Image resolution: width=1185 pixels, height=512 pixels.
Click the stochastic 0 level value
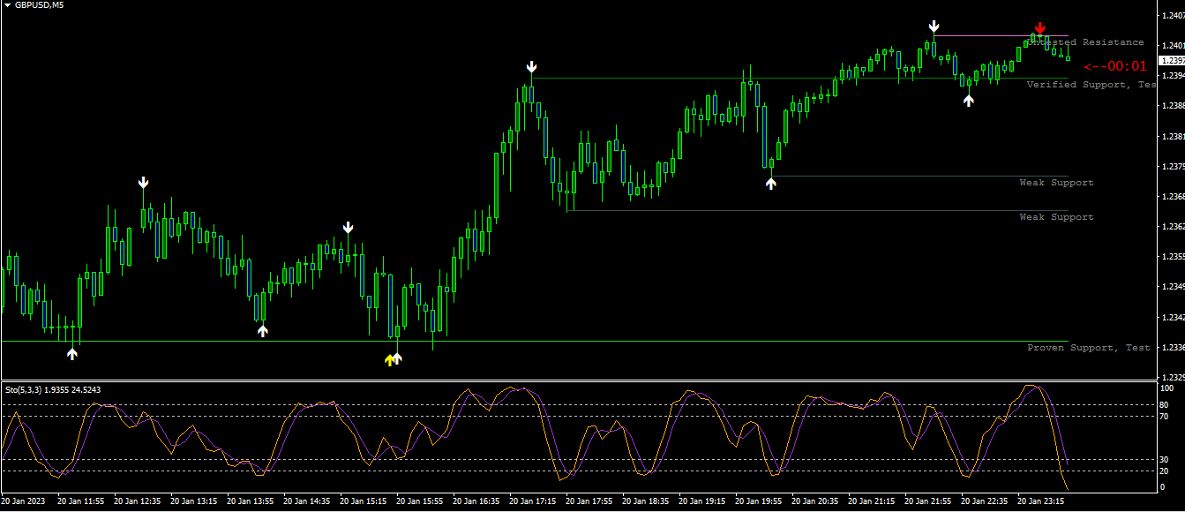click(x=1163, y=487)
